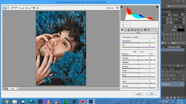
Task: Click the red record icon in taskbar
Action: click(x=83, y=101)
